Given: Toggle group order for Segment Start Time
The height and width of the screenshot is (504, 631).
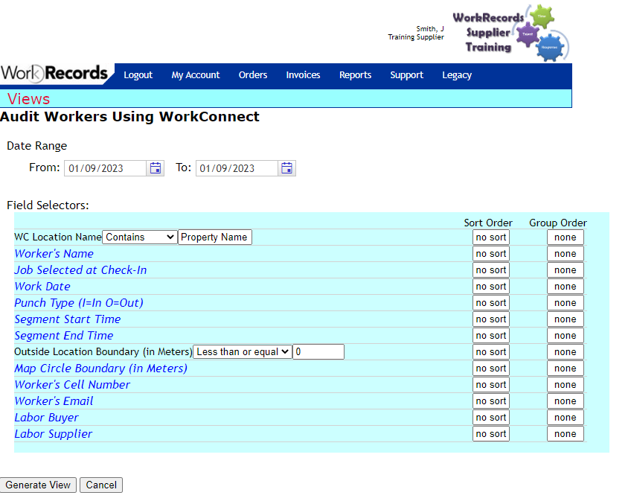Looking at the screenshot, I should pos(566,319).
